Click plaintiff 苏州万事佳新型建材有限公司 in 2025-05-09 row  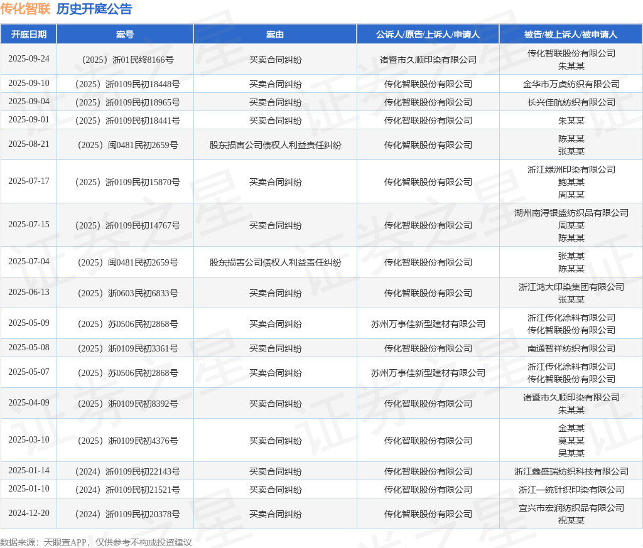click(428, 324)
